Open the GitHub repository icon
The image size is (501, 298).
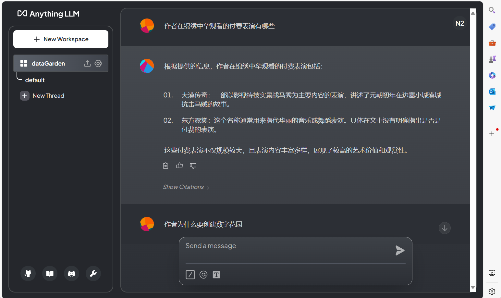tap(28, 273)
